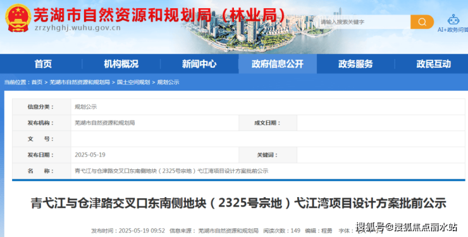Select the project name in 名称 row
The image size is (468, 237).
click(171, 171)
